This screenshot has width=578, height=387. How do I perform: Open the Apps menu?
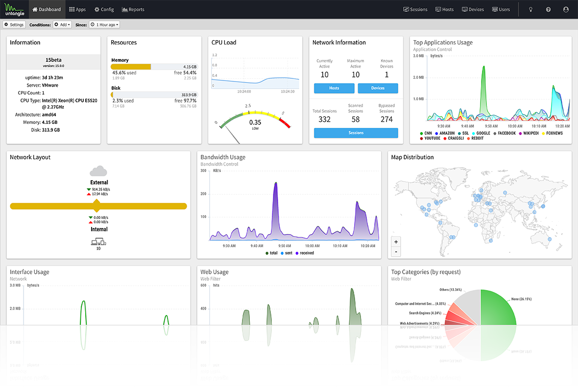(x=77, y=9)
